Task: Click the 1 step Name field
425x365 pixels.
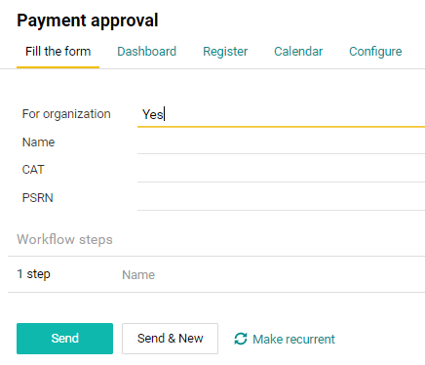Action: [x=273, y=275]
